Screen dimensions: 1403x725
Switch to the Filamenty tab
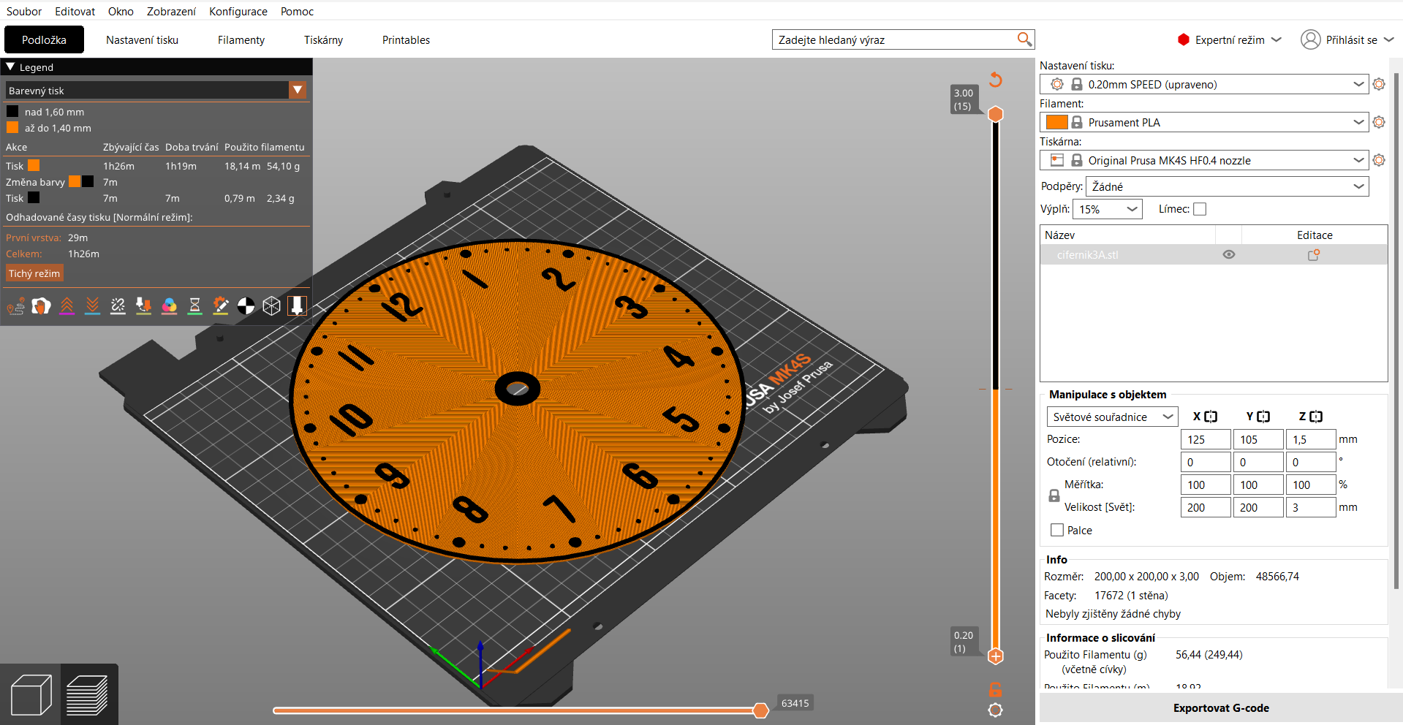tap(241, 39)
